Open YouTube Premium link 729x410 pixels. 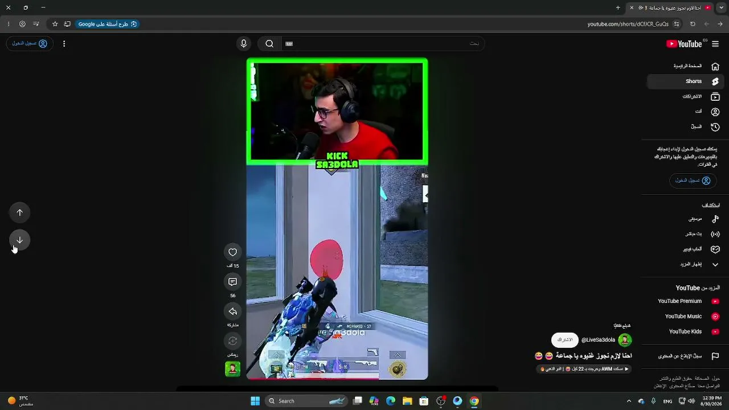[x=685, y=301]
